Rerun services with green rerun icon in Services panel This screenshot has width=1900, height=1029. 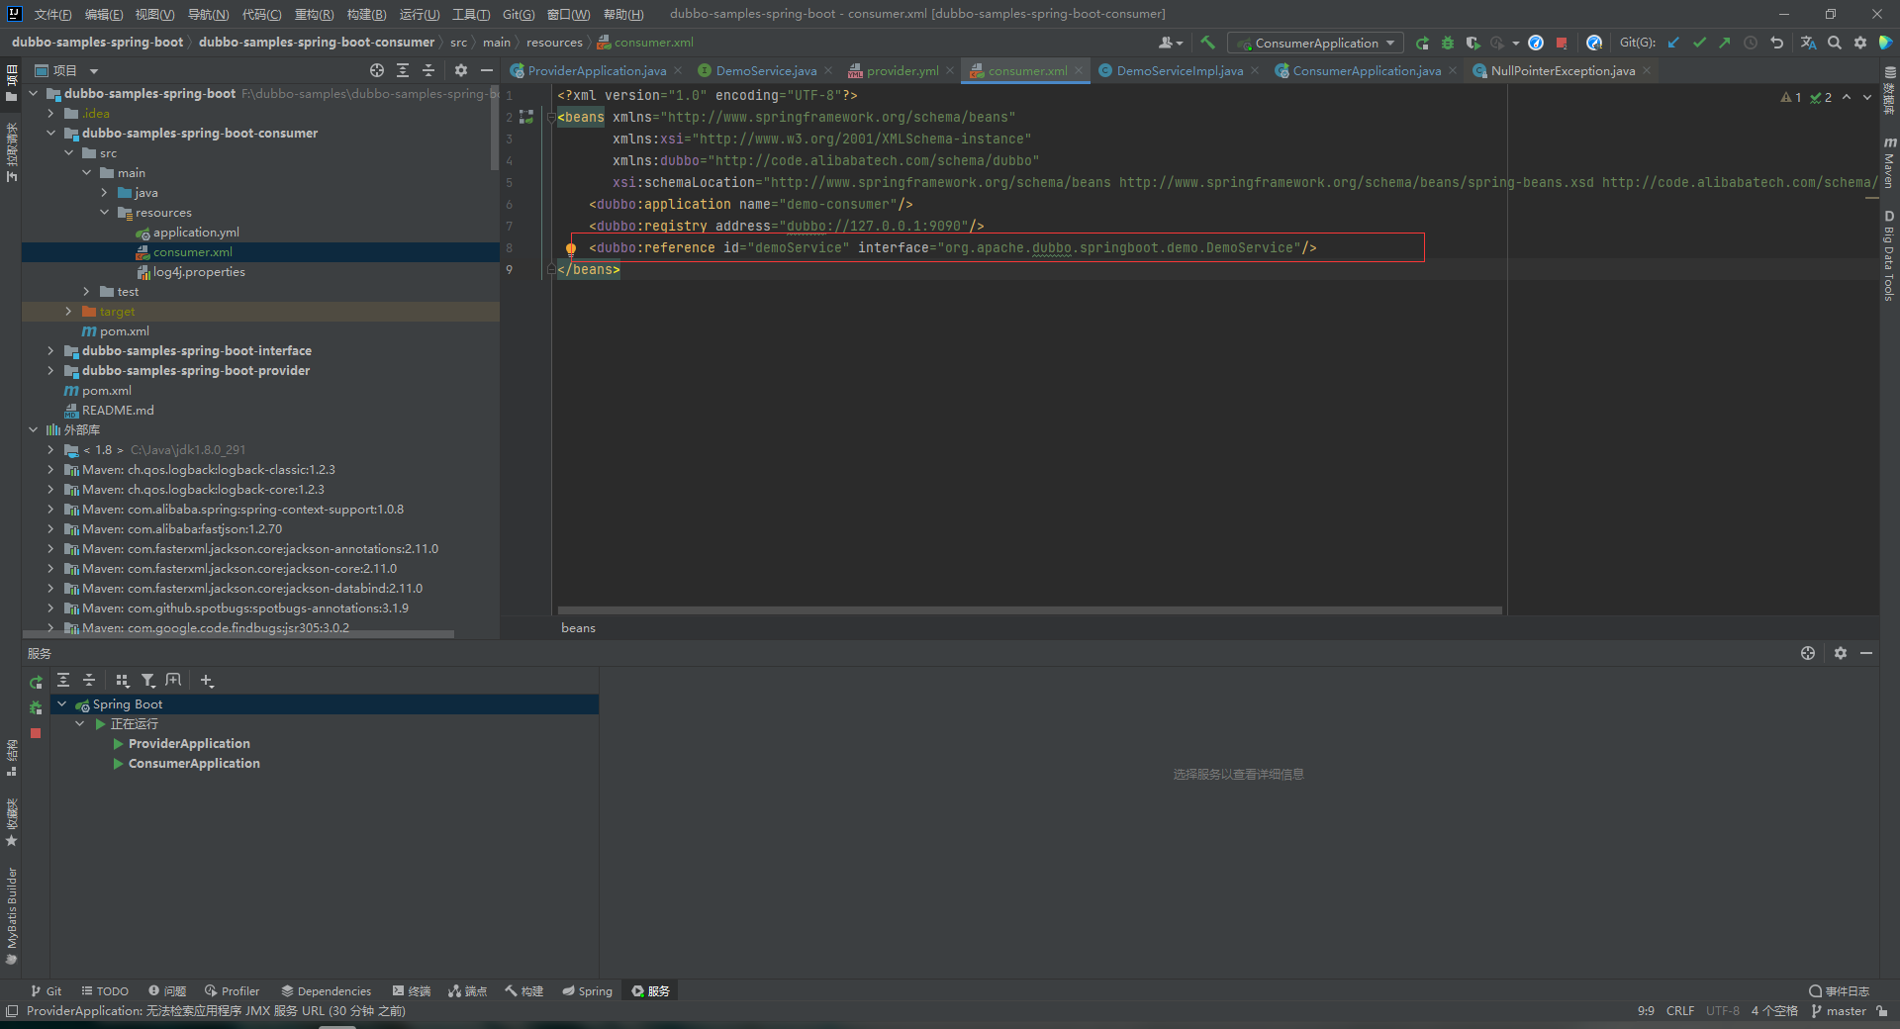click(36, 682)
